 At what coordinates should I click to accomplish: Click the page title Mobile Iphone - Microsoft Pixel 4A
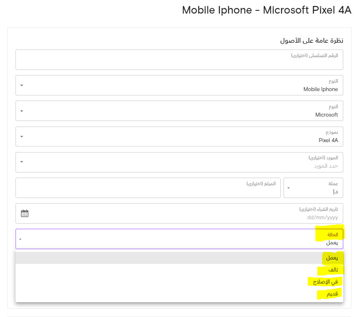tap(267, 10)
